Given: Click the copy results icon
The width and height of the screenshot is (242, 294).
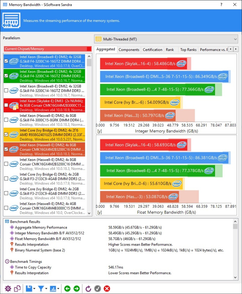Looking at the screenshot, I should pyautogui.click(x=17, y=288).
